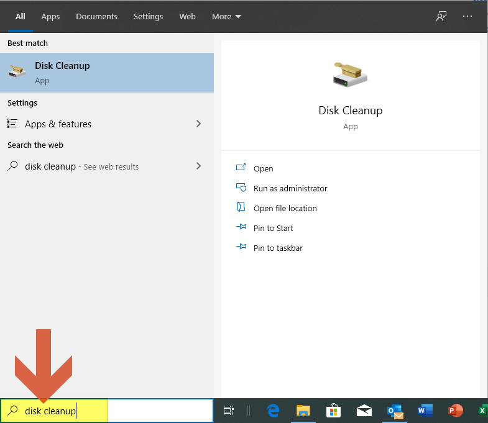Viewport: 488px width, 423px height.
Task: Click the web search magnifier icon
Action: 12,166
